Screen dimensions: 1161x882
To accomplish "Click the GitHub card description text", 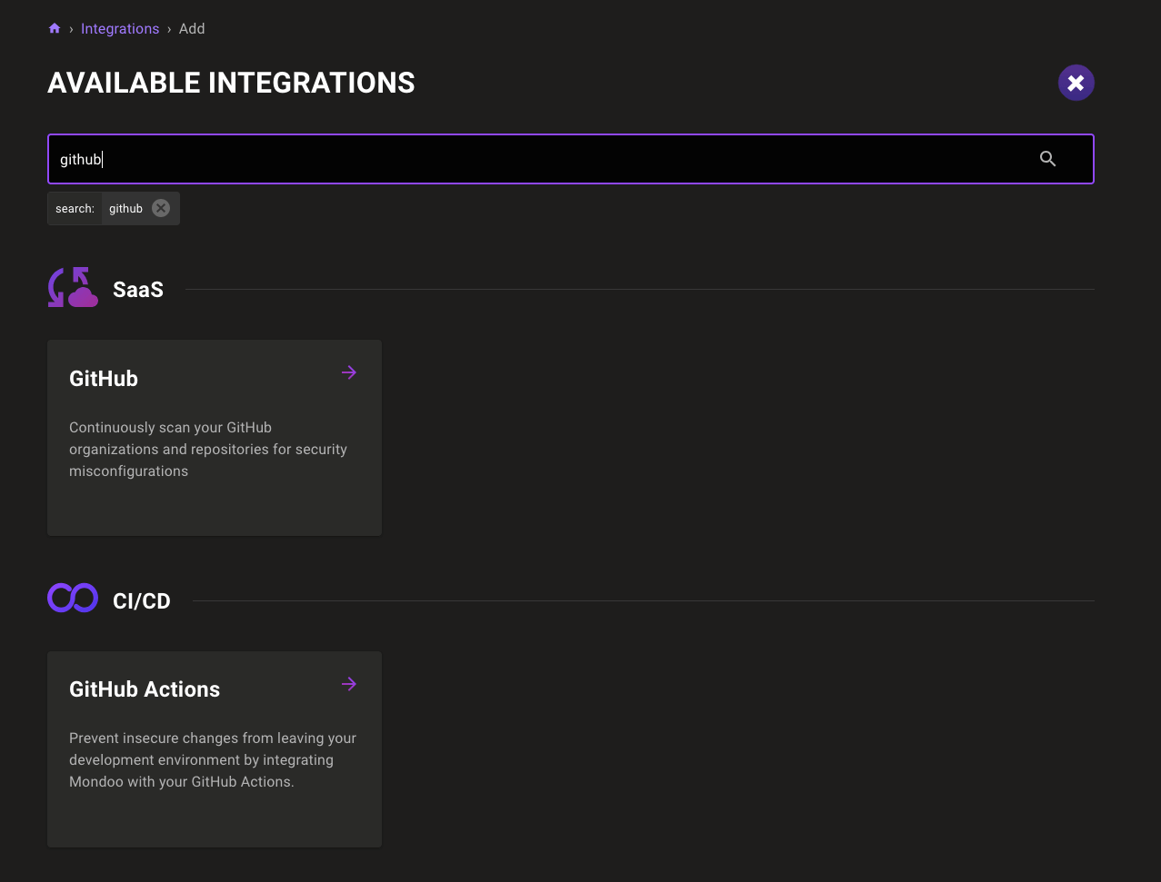I will tap(207, 449).
